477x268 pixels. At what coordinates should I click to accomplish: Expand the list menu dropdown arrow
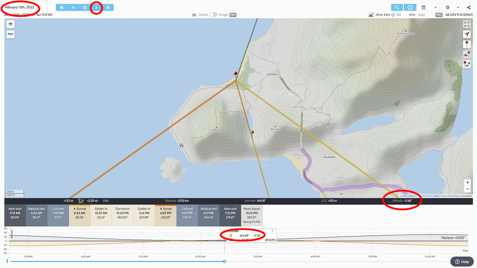click(x=435, y=7)
